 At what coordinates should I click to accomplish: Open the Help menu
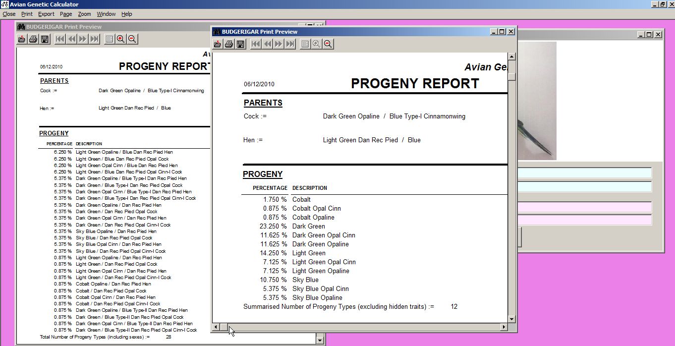coord(127,14)
